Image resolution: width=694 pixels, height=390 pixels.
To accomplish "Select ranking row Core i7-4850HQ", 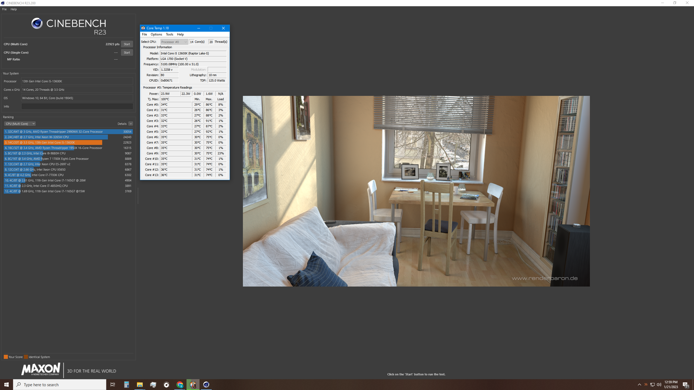I will click(x=68, y=186).
